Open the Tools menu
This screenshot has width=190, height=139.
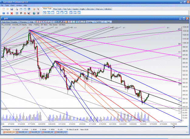coord(7,5)
